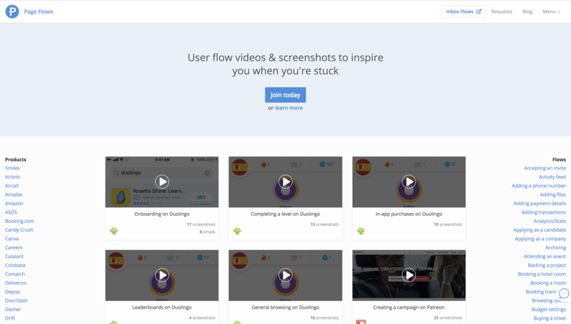Play the Creating a campaign on Patreon video
571x324 pixels.
(x=409, y=275)
